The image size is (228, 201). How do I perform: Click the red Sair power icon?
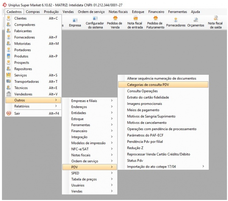(x=9, y=113)
